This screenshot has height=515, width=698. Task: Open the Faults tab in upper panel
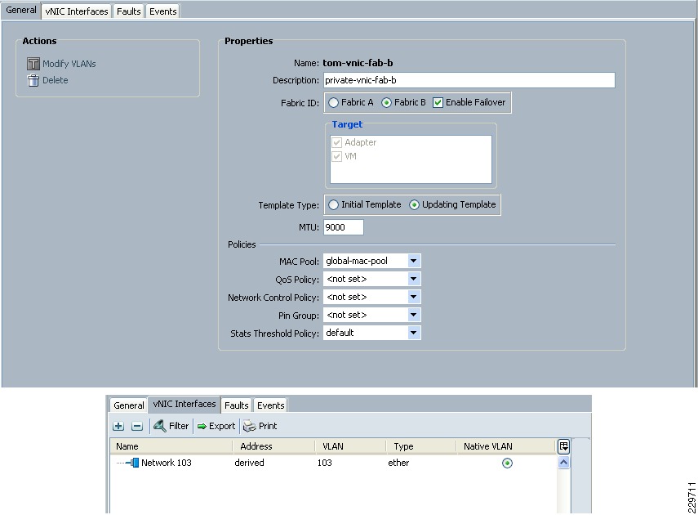point(129,11)
